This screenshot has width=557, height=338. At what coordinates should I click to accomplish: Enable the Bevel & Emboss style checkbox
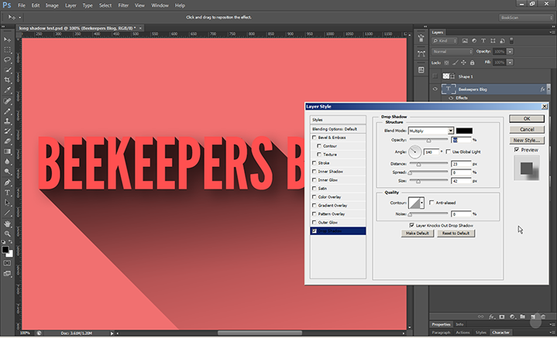coord(314,137)
